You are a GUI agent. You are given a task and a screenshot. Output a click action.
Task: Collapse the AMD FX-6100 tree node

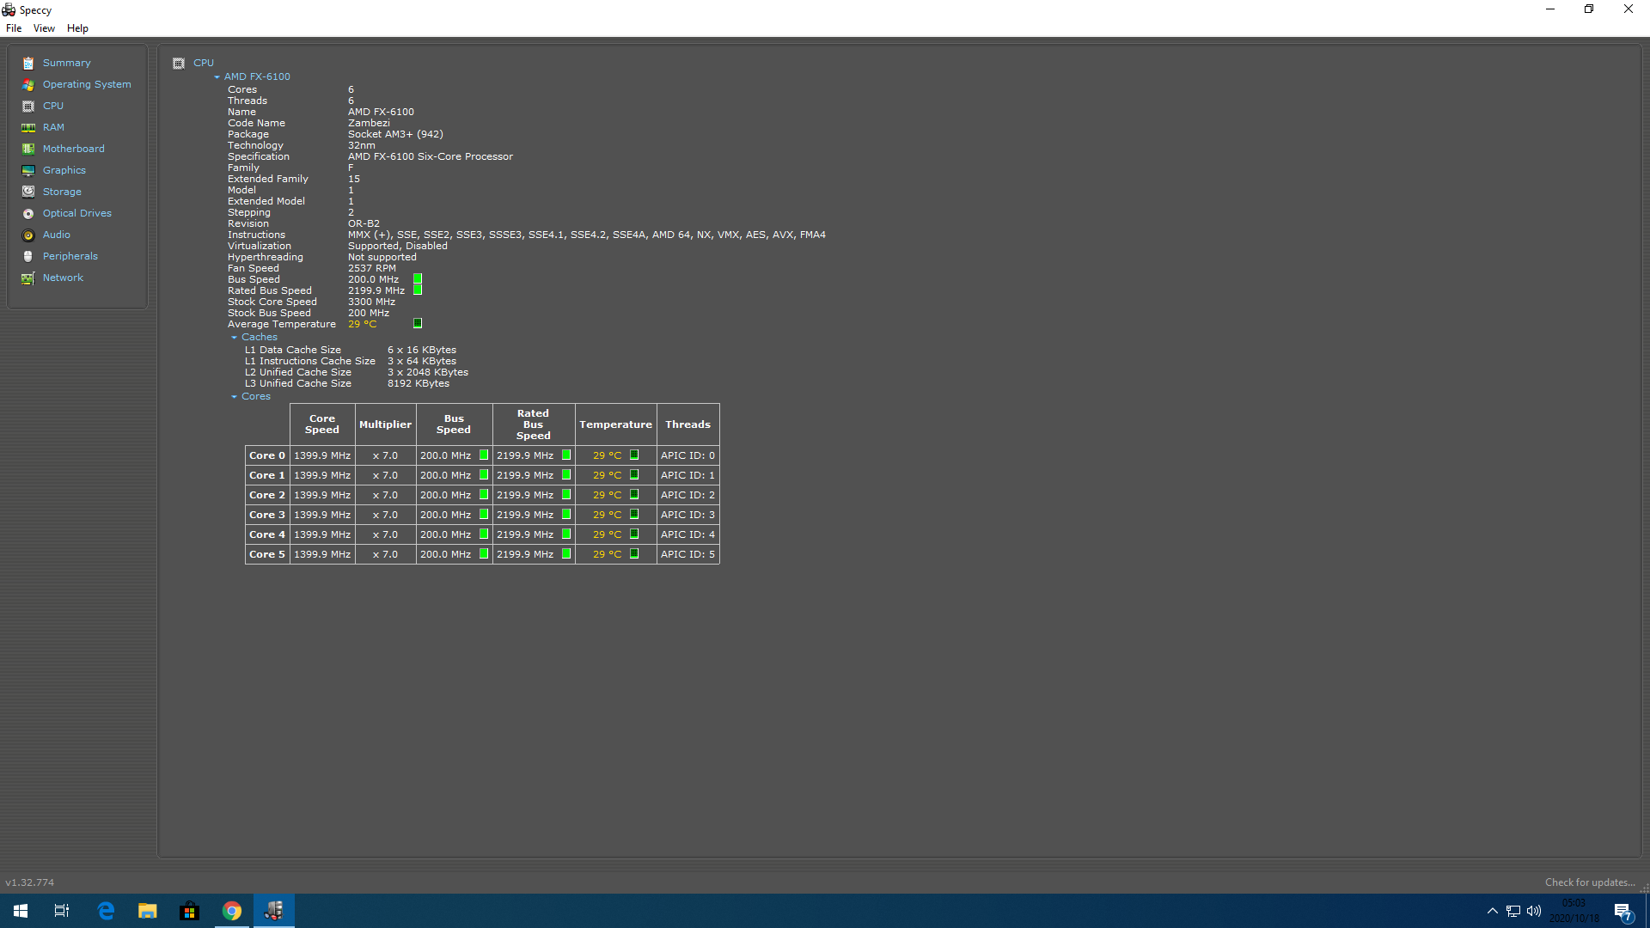click(217, 77)
